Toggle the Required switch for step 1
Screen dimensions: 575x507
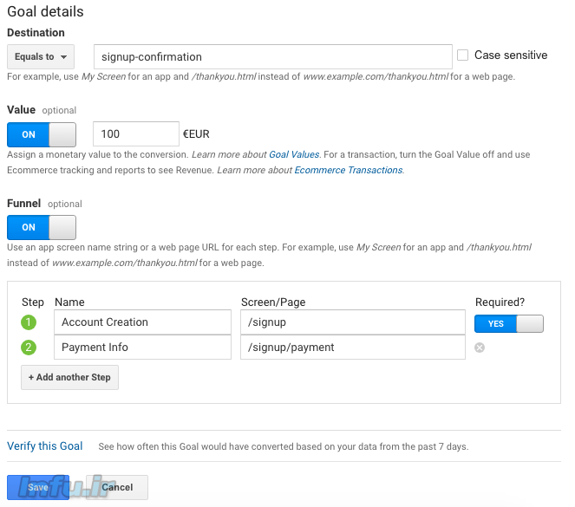coord(508,323)
